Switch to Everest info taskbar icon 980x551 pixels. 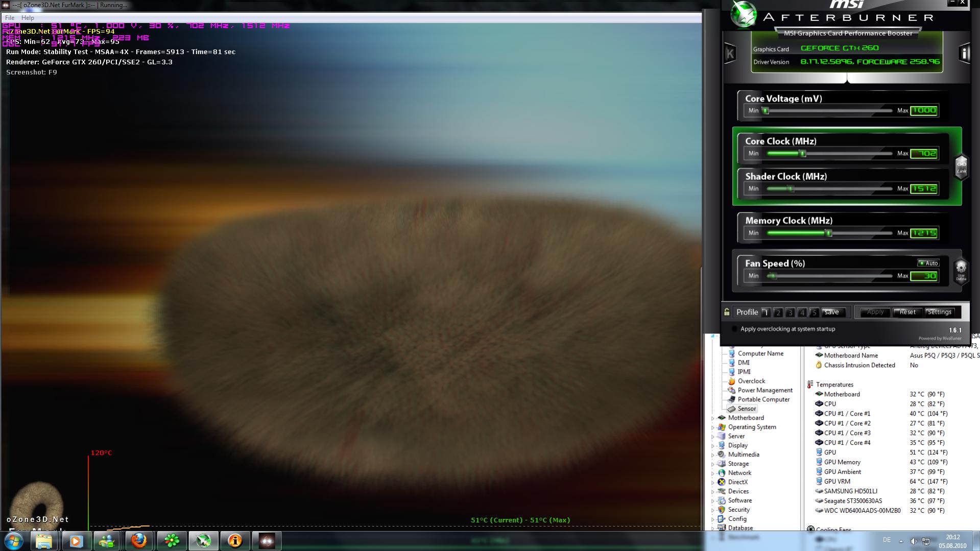(235, 541)
